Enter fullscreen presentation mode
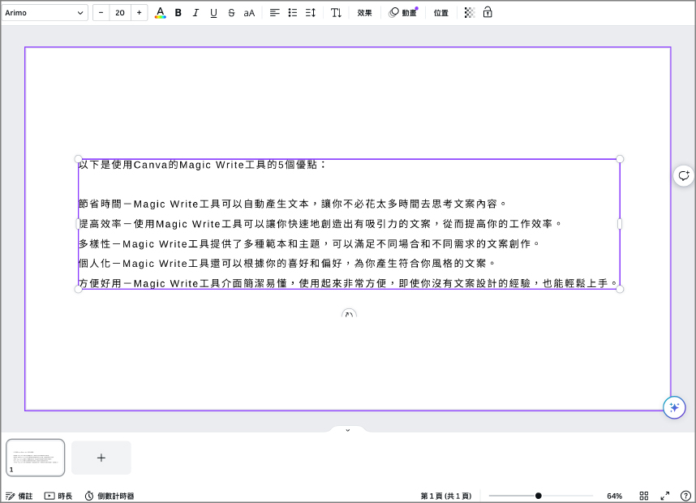This screenshot has width=696, height=503. tap(665, 496)
